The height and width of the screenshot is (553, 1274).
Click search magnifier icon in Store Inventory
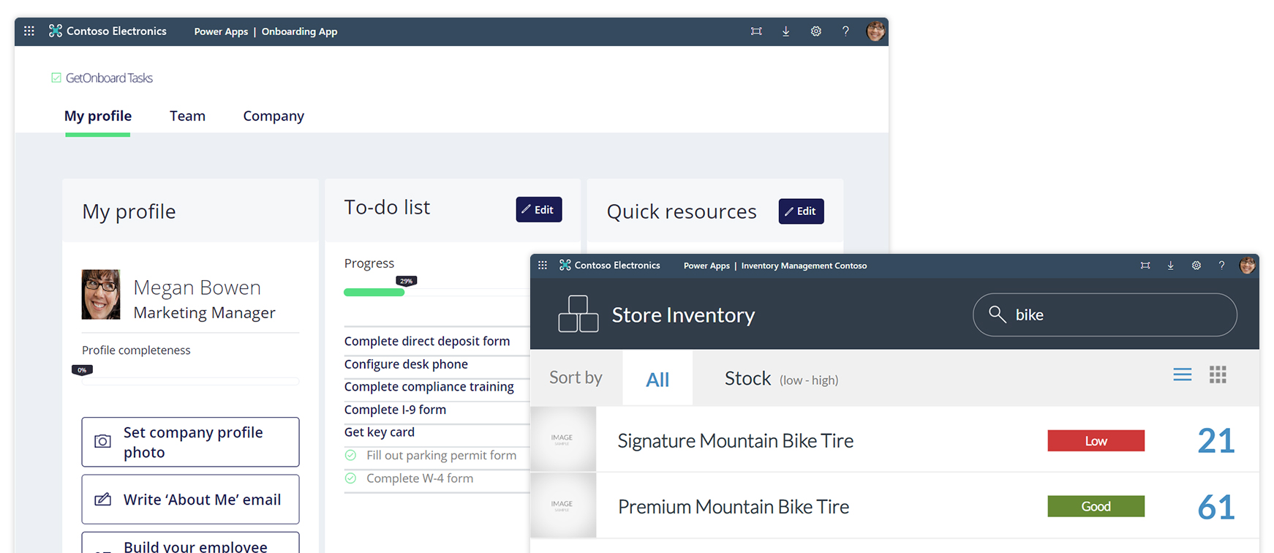998,315
